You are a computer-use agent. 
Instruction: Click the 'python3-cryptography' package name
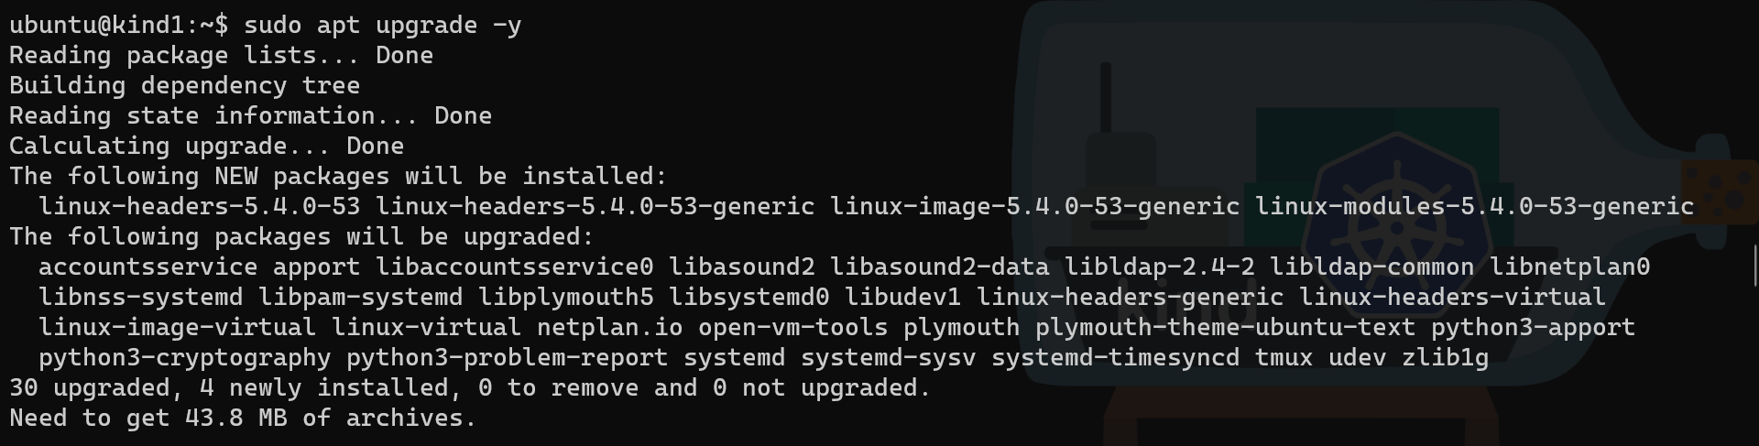click(x=184, y=357)
